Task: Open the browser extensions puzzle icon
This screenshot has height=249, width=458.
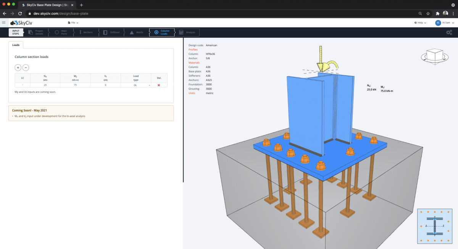Action: coord(437,13)
